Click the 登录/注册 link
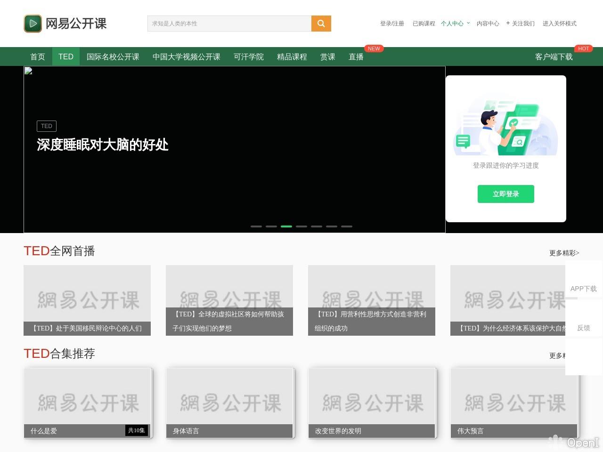The height and width of the screenshot is (452, 603). [x=391, y=23]
